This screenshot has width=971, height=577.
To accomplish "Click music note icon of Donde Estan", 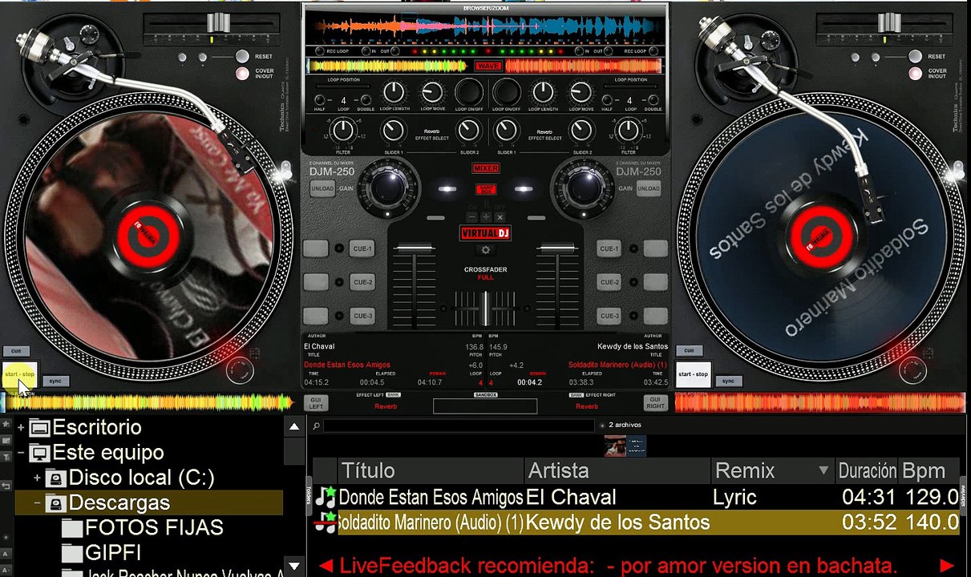I will coord(325,497).
